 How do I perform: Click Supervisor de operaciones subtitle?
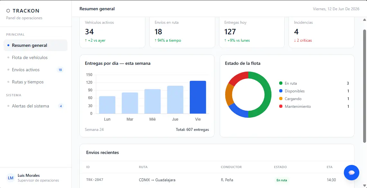[x=38, y=180]
